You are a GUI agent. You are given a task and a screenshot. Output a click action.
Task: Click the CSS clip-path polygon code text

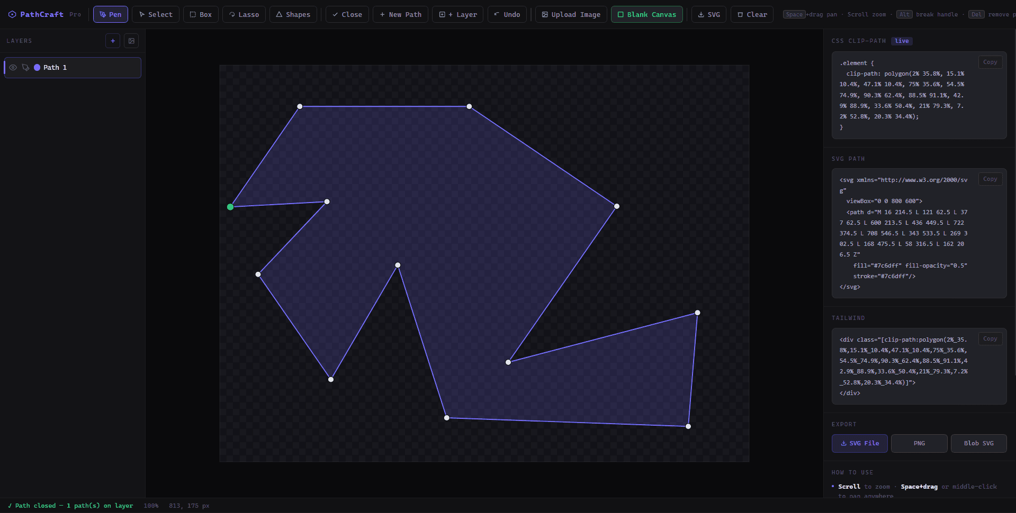coord(902,95)
